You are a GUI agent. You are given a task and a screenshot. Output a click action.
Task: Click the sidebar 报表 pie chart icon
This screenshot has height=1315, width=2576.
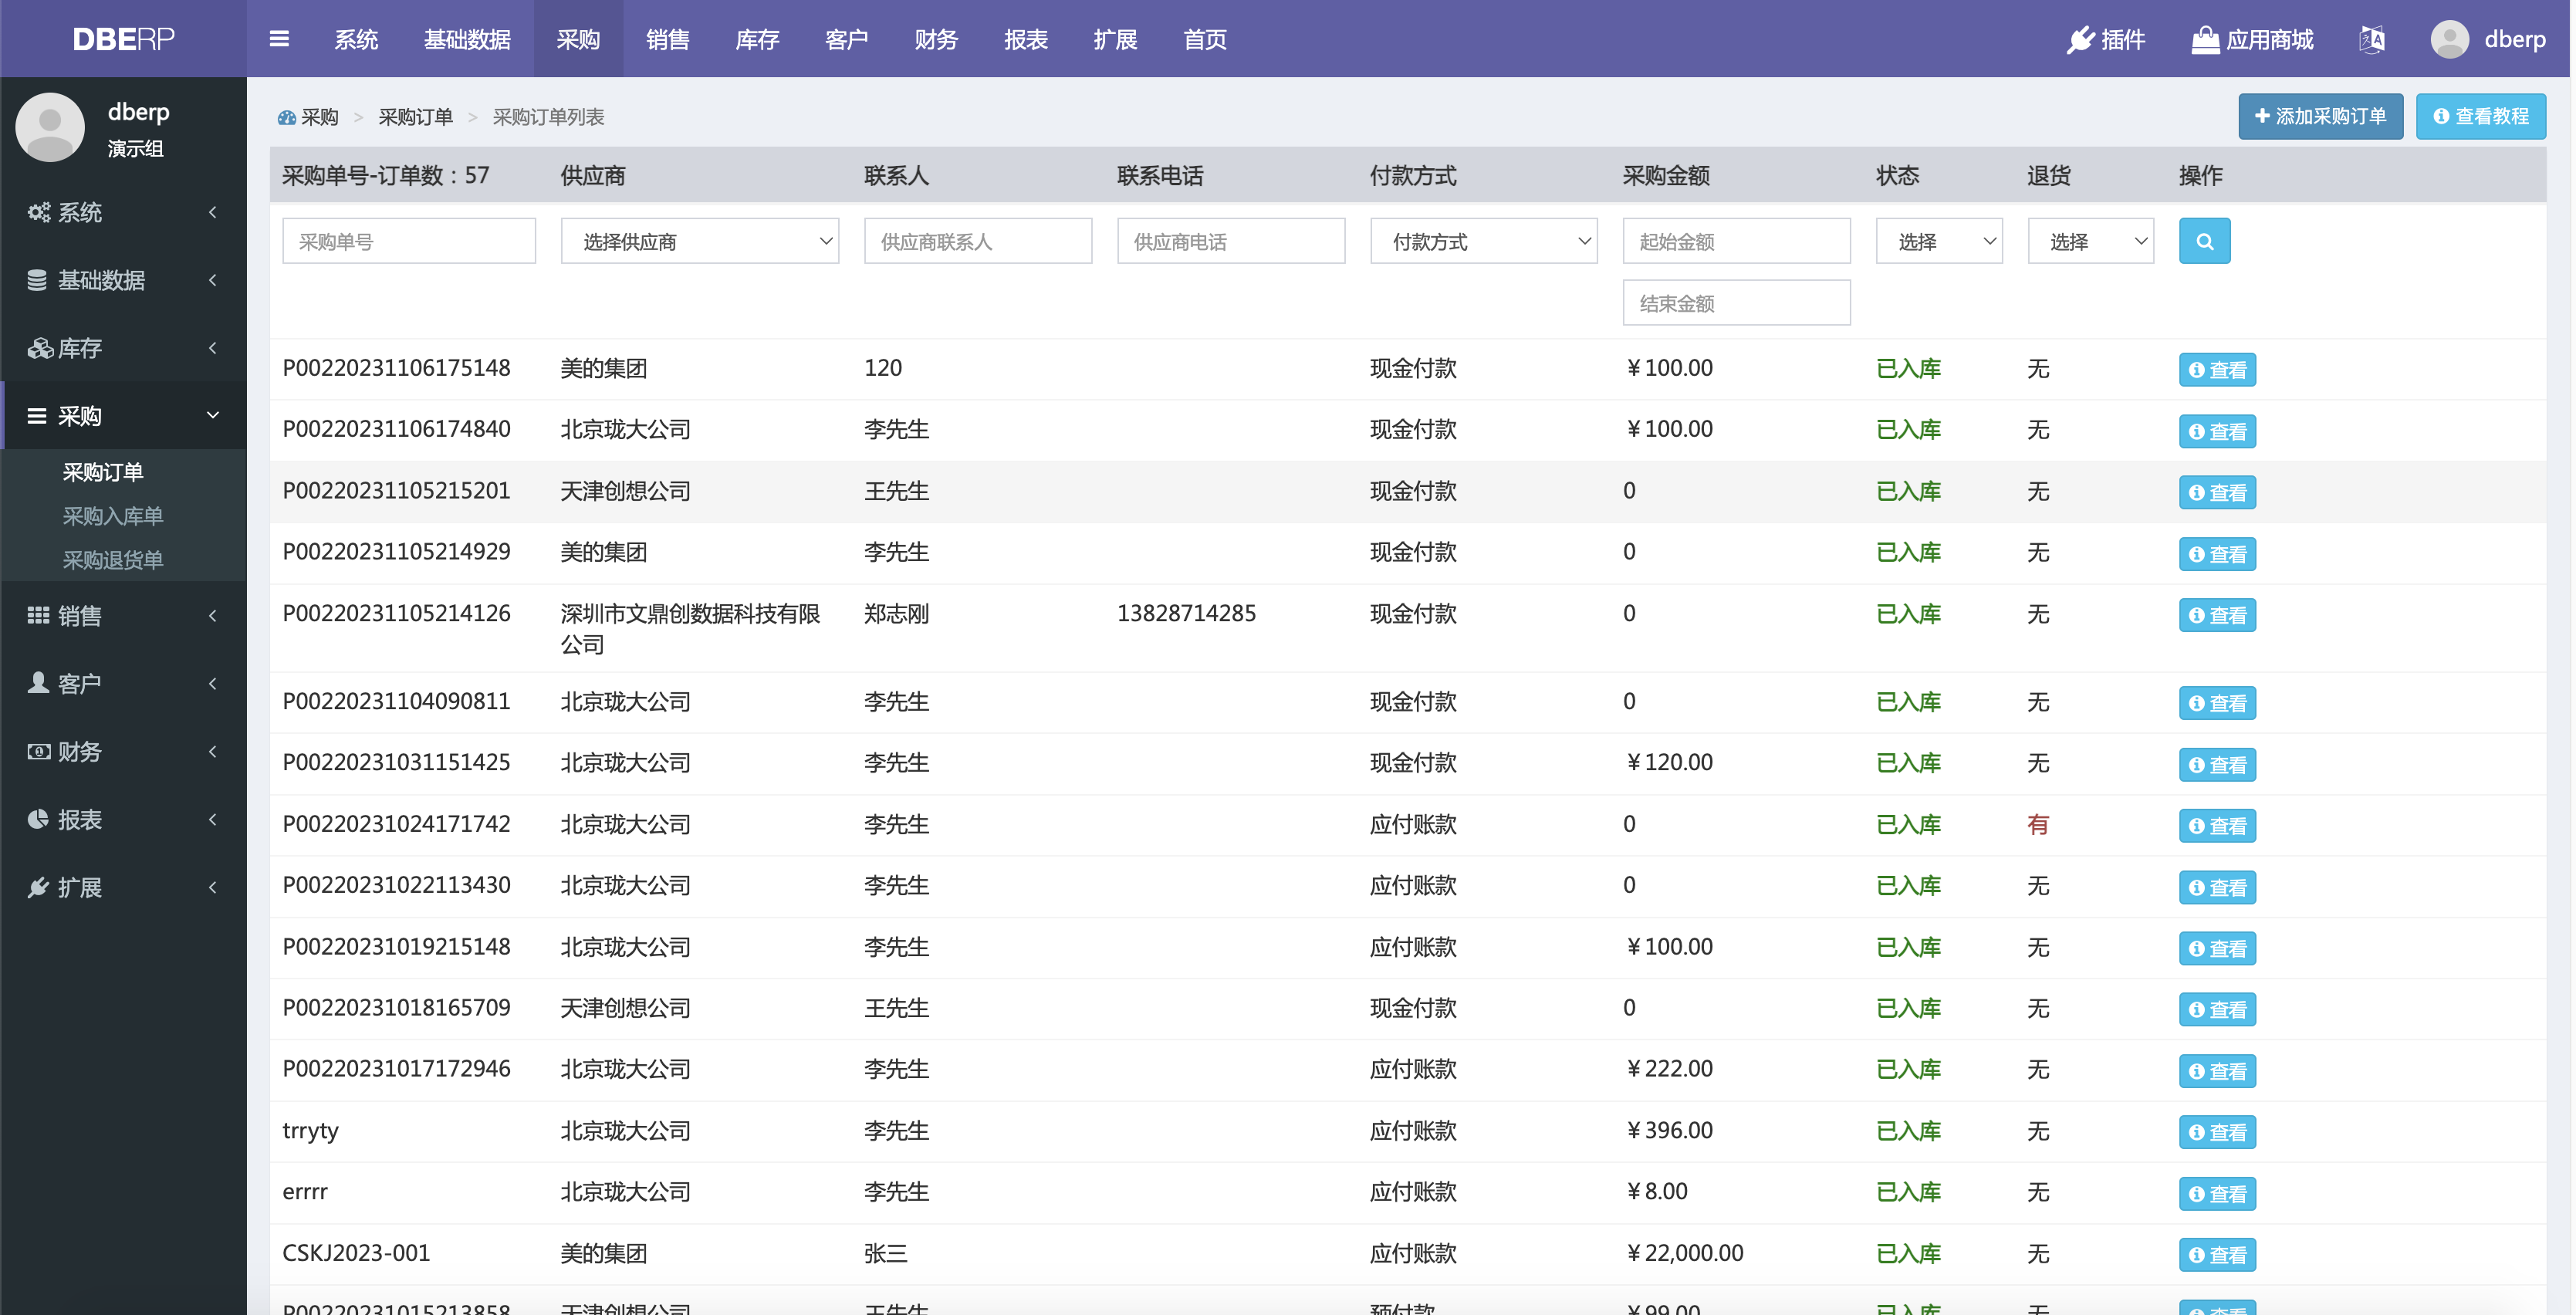click(x=38, y=819)
